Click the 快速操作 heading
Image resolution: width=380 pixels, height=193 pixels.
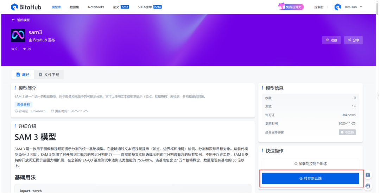click(x=274, y=151)
